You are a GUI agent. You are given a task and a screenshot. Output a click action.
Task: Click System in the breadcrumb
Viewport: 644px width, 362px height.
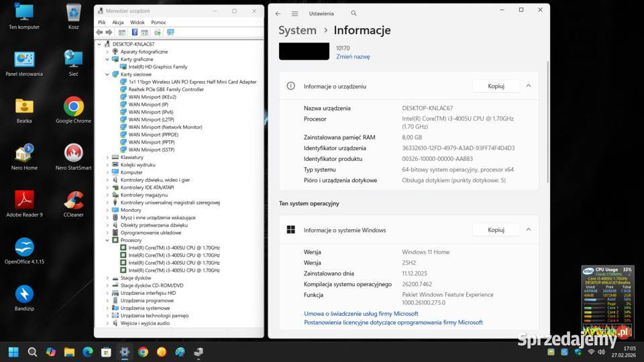click(297, 30)
